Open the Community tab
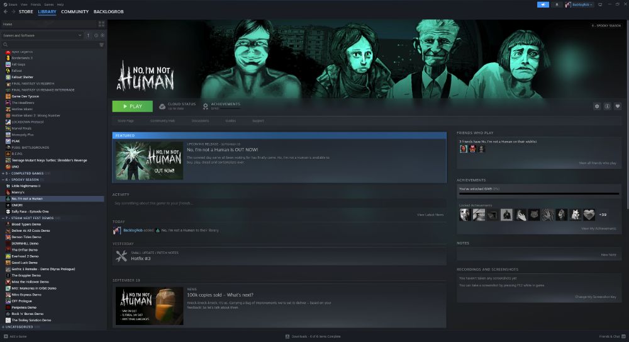The height and width of the screenshot is (342, 629). coord(75,12)
